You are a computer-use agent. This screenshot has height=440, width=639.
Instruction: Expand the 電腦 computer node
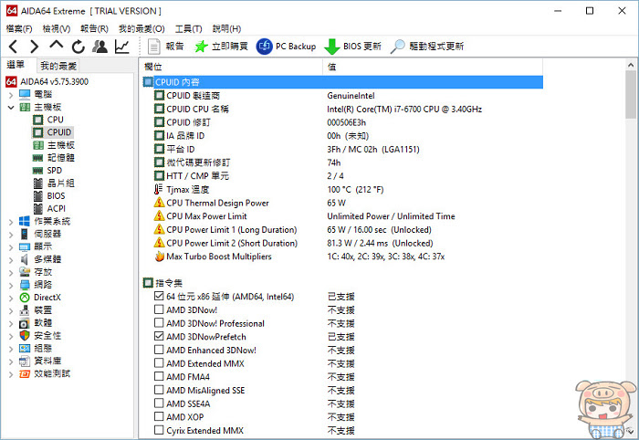(11, 95)
